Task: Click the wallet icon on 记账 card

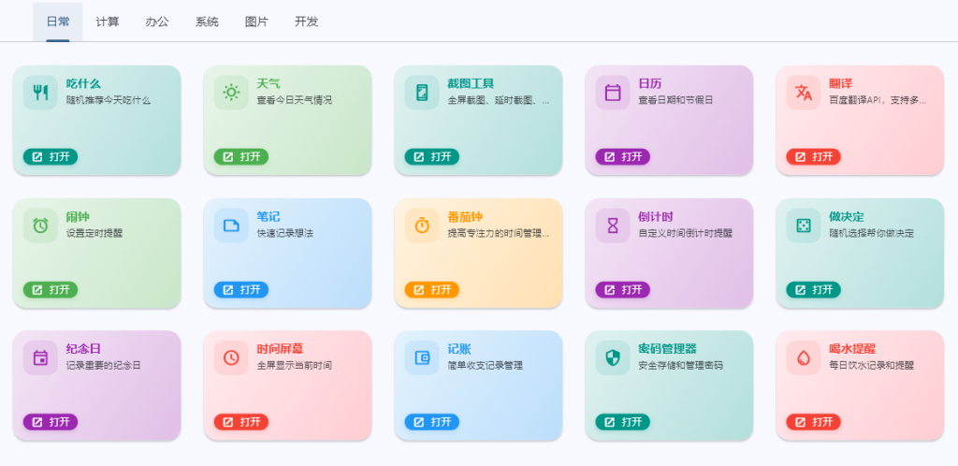Action: pyautogui.click(x=422, y=357)
